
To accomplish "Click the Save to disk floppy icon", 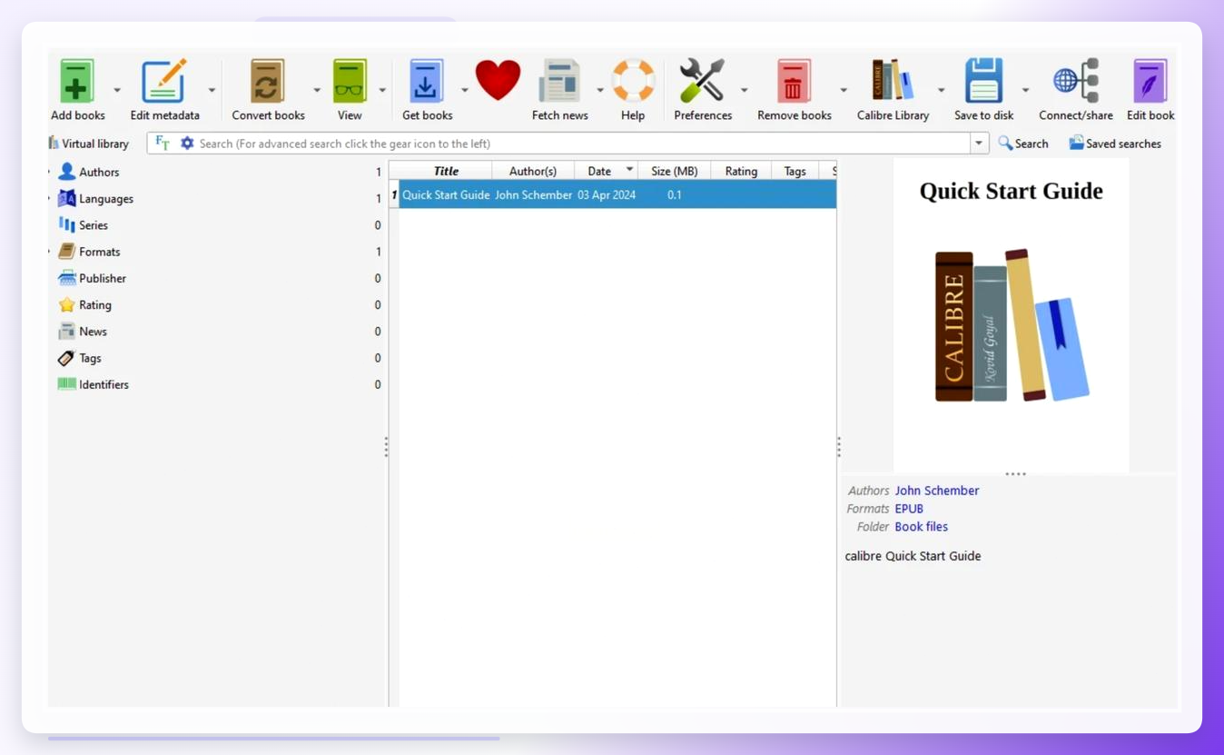I will tap(984, 81).
